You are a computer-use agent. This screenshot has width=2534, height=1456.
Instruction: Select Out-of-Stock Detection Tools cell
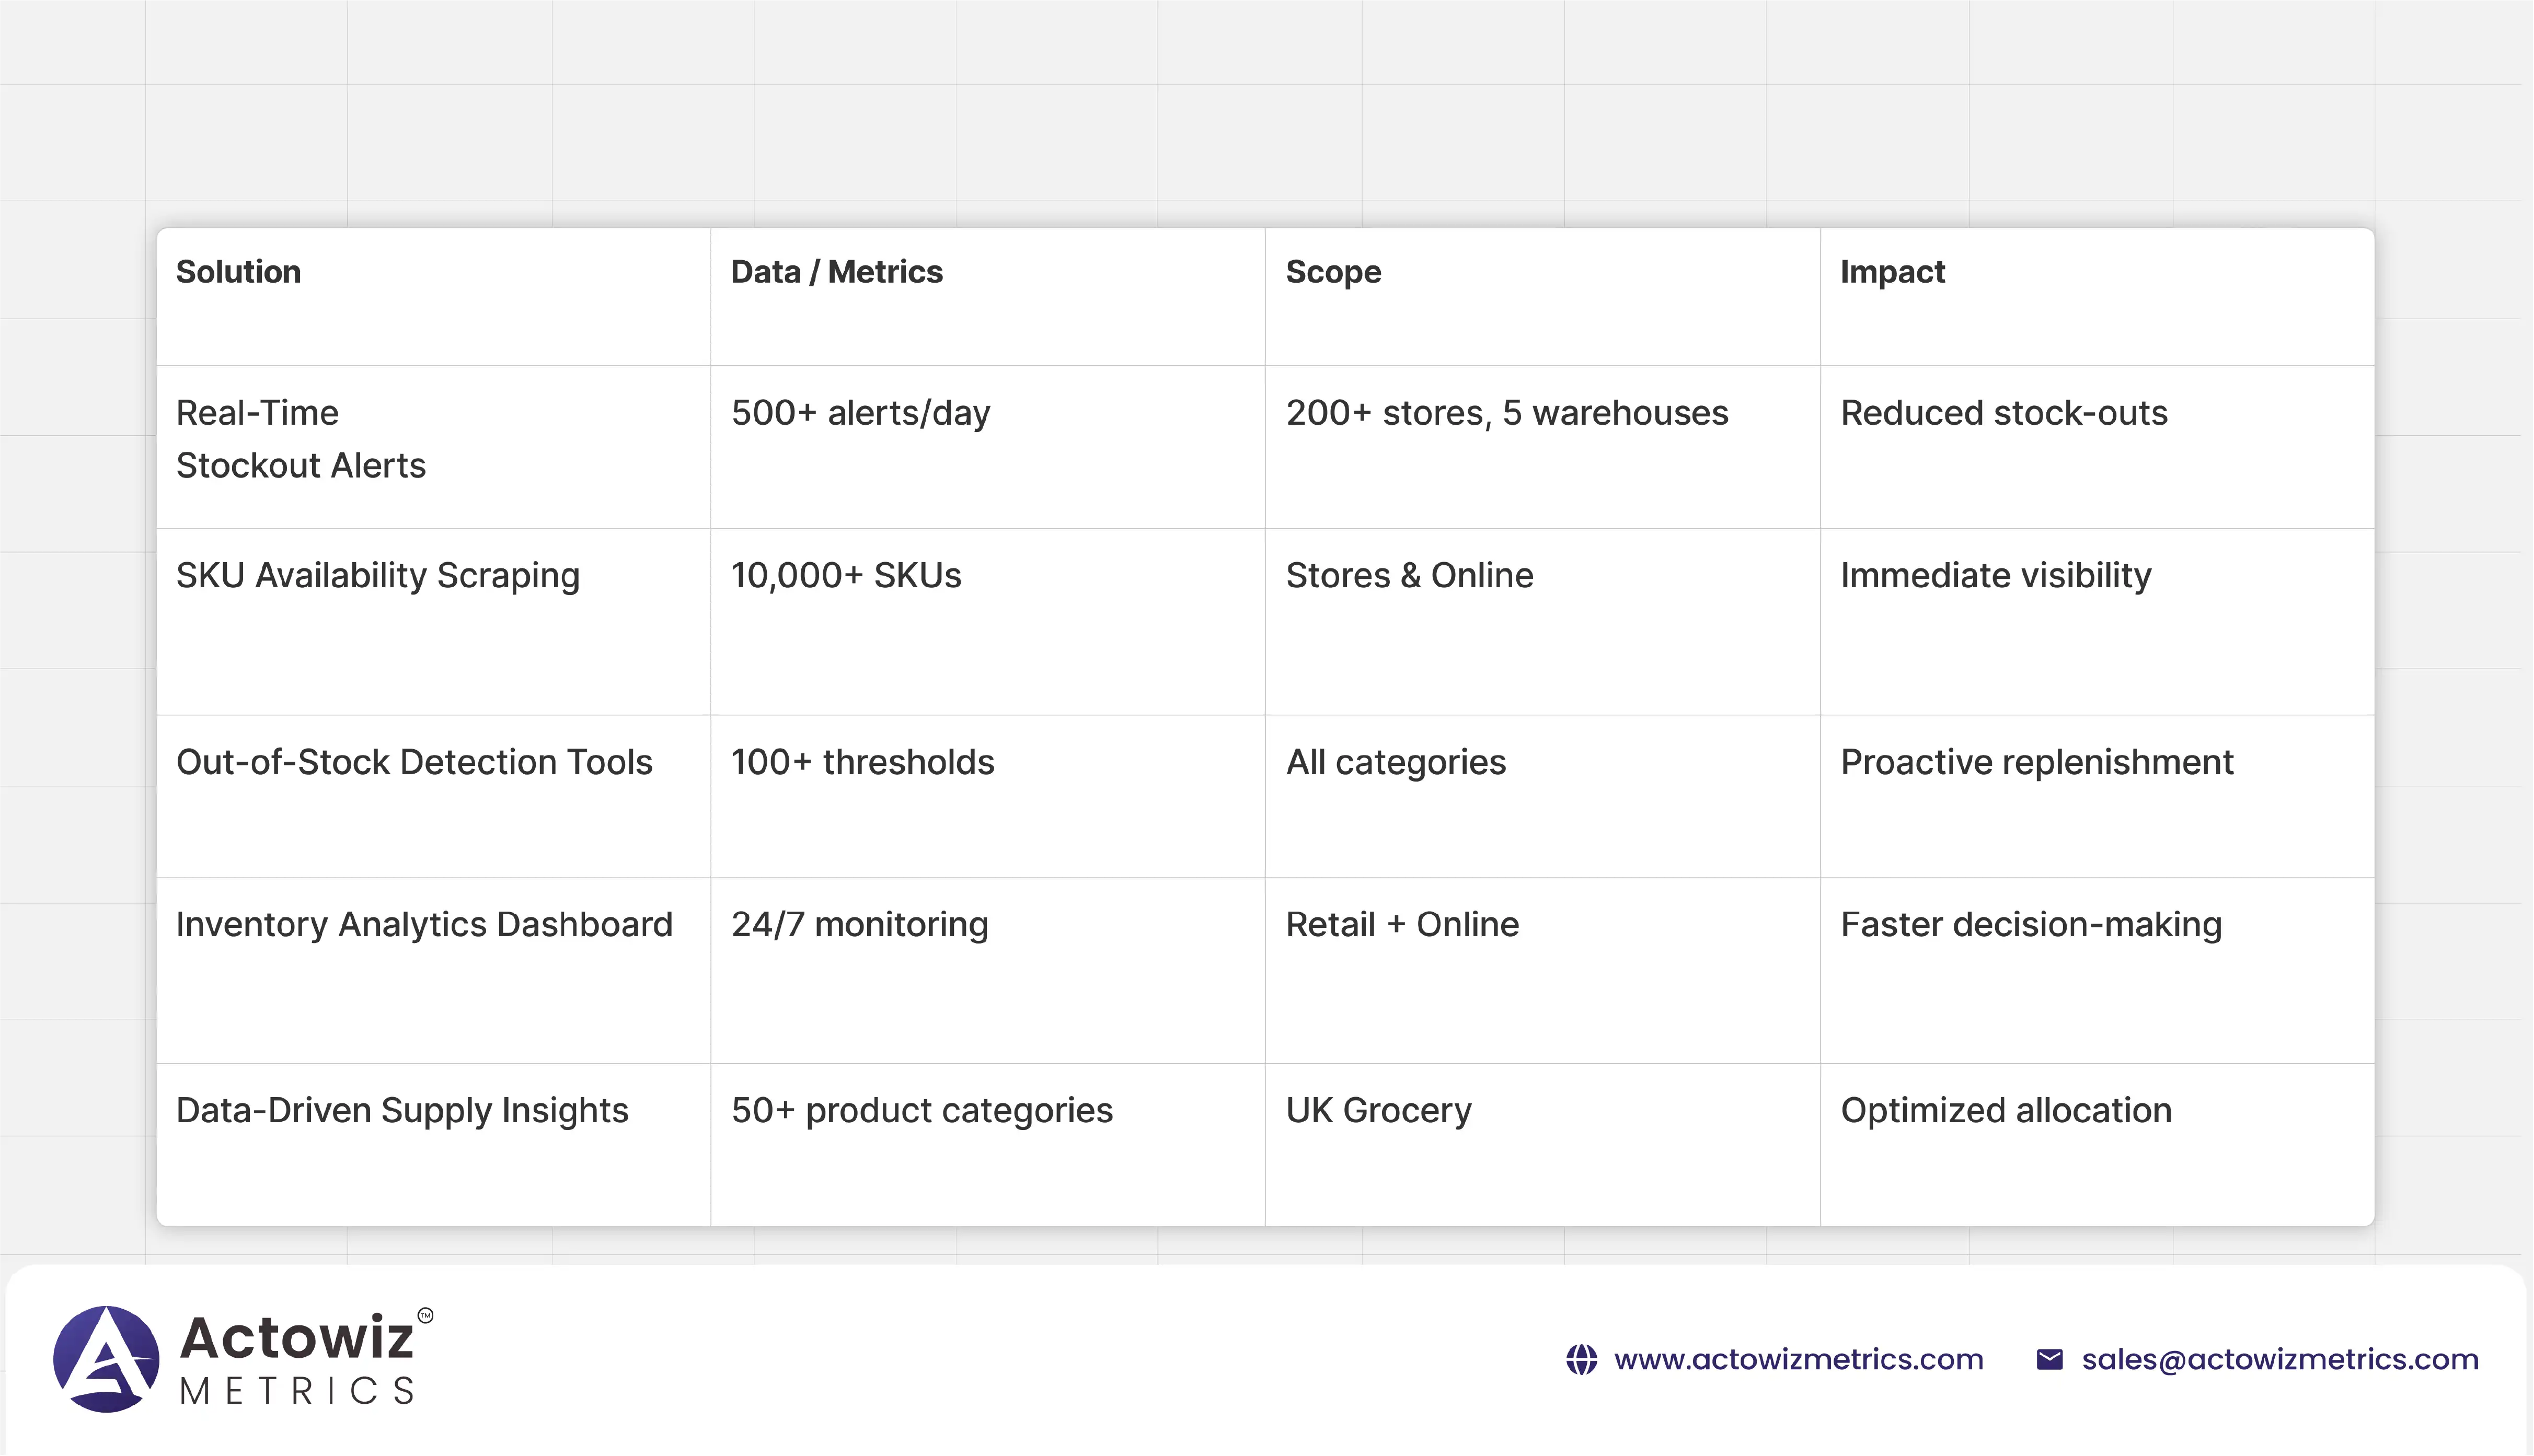coord(414,762)
